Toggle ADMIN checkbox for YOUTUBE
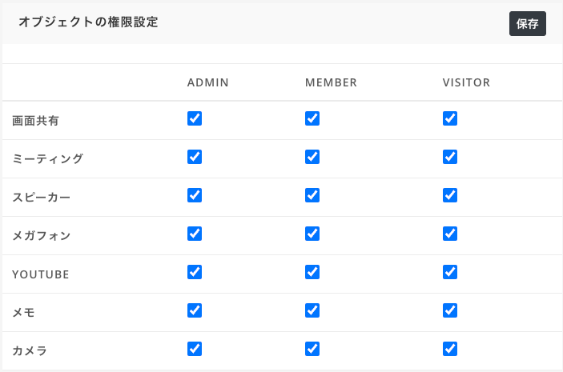 point(195,272)
